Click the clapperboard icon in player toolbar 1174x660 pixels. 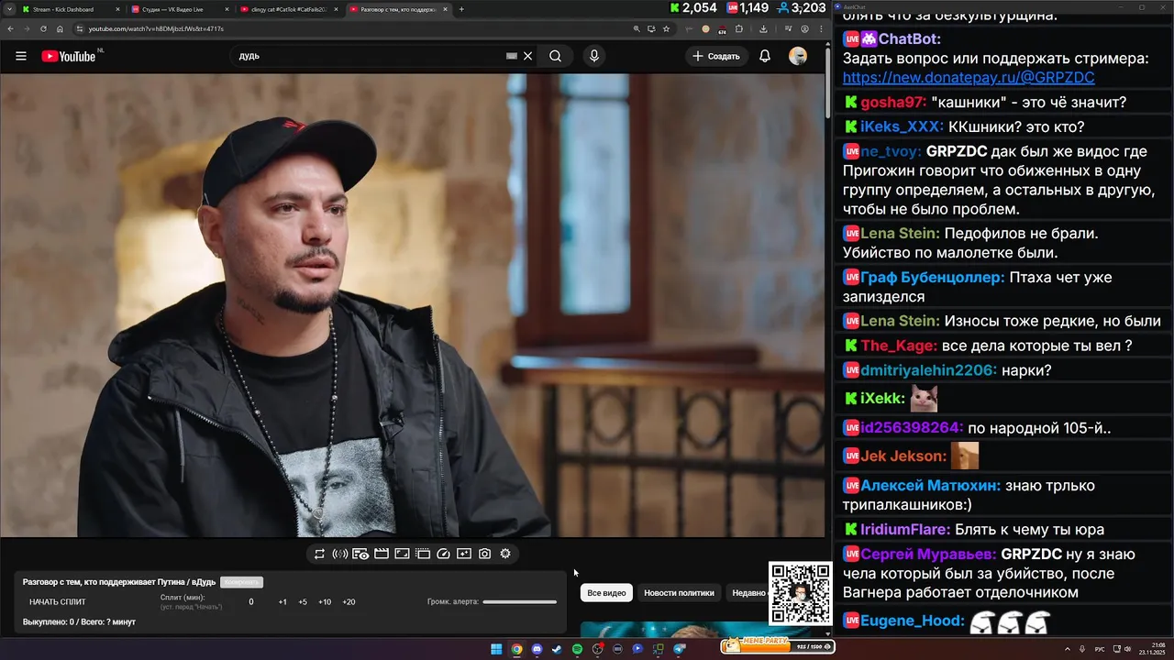click(x=382, y=554)
